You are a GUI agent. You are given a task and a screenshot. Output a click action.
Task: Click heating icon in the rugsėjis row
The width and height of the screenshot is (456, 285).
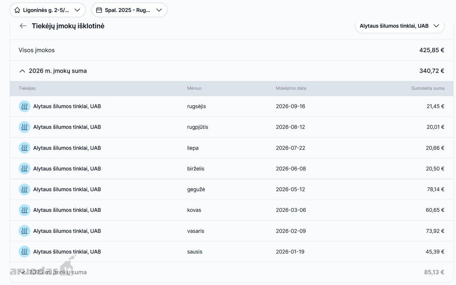click(x=24, y=106)
